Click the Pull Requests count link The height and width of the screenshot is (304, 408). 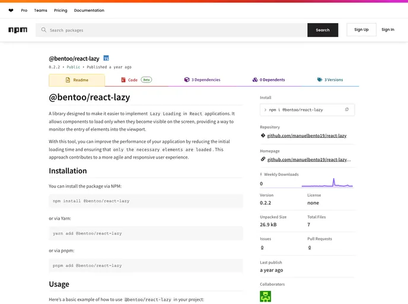pyautogui.click(x=310, y=247)
